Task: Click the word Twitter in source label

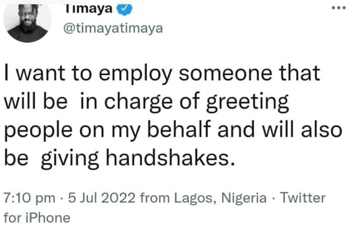Action: [303, 198]
